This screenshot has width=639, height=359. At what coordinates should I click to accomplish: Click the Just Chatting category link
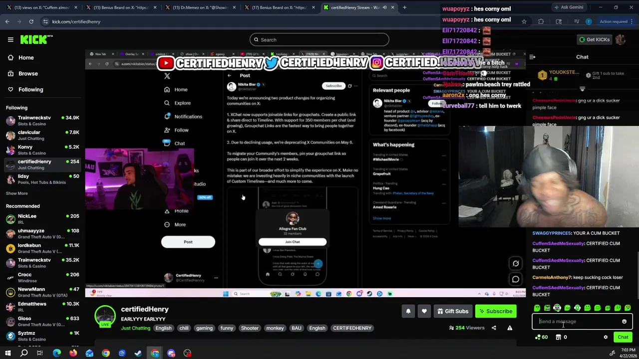[x=135, y=328]
